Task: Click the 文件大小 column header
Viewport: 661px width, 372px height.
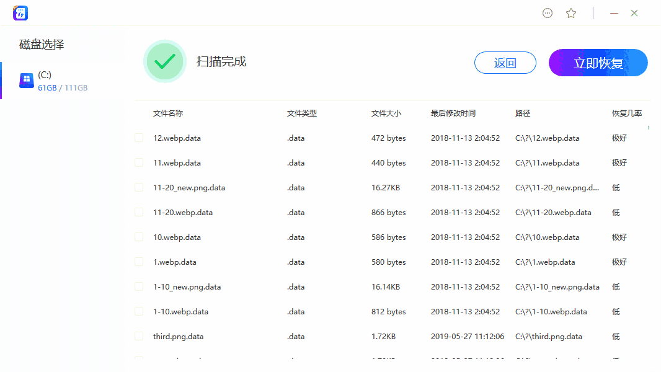Action: tap(385, 113)
